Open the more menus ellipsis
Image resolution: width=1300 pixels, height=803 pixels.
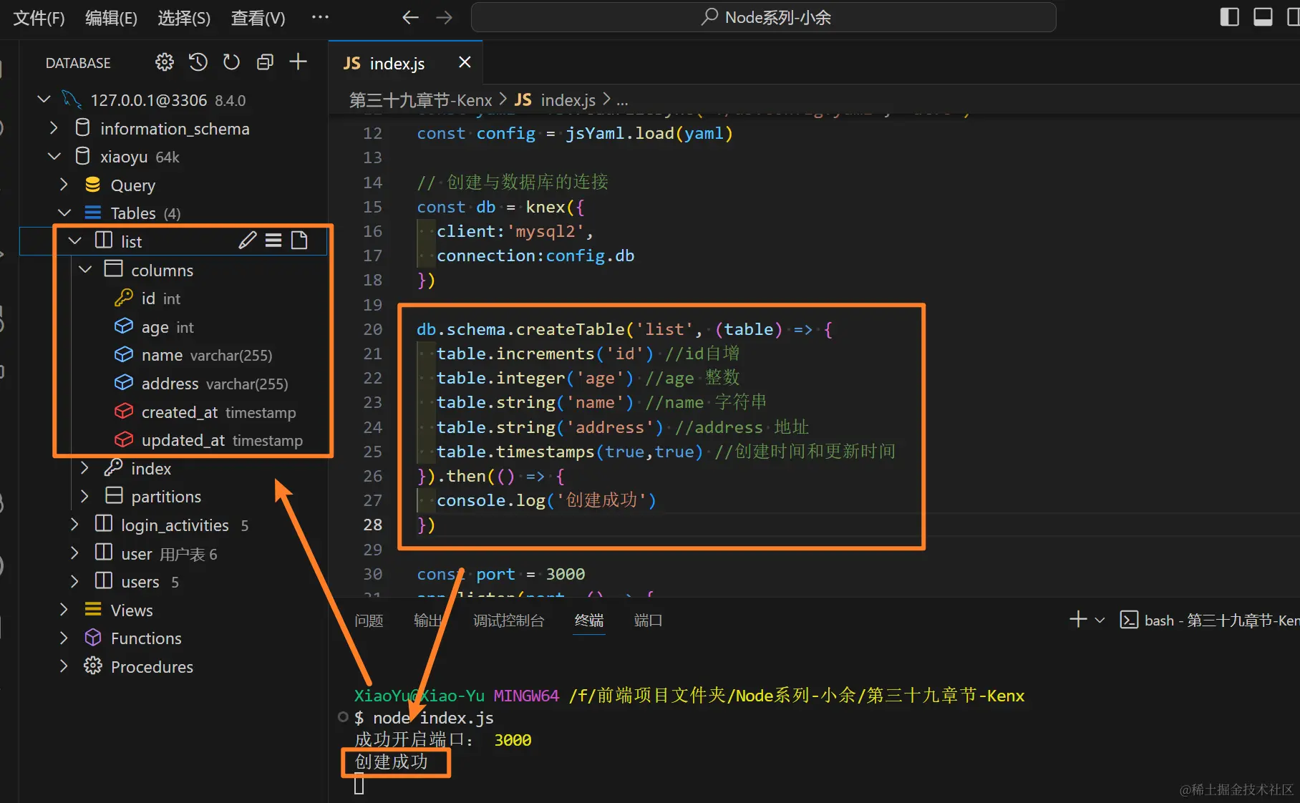(320, 16)
